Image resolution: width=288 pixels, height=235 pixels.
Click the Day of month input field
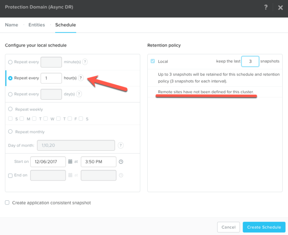76,145
